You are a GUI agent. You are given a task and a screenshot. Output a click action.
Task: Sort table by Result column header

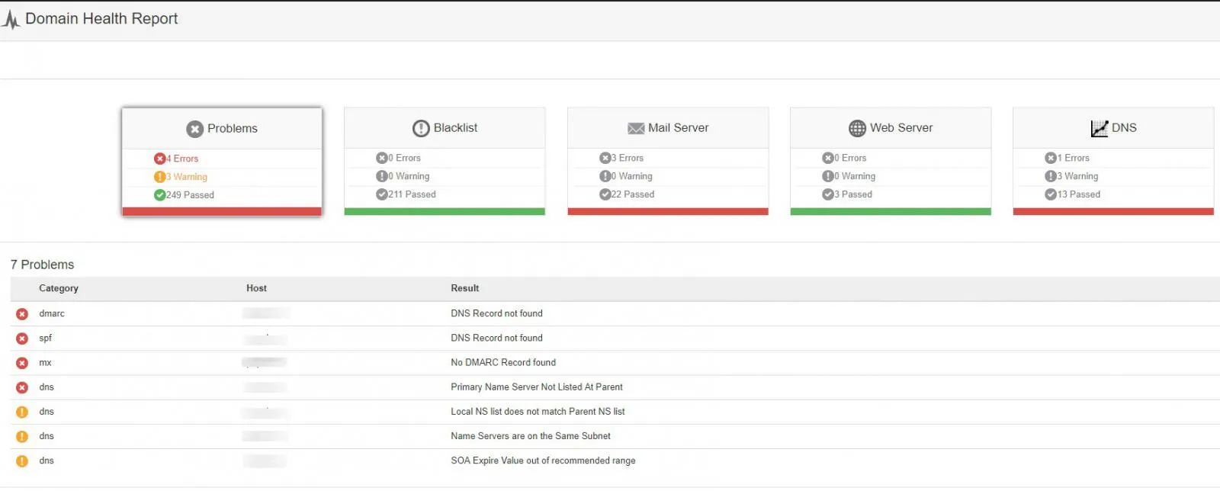pos(464,288)
